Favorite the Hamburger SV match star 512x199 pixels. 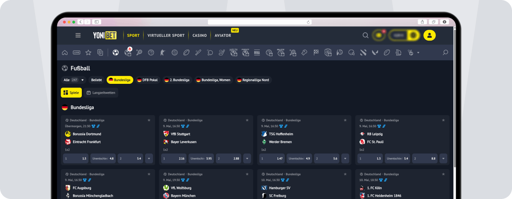click(x=345, y=174)
